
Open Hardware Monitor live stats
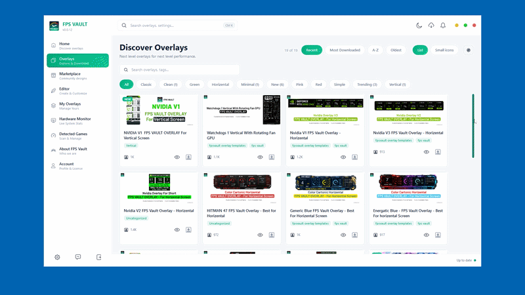(77, 121)
